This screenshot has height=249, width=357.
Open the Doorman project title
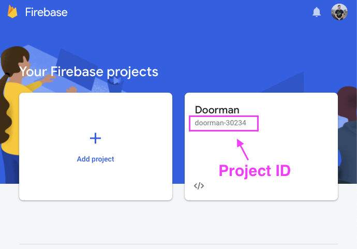(x=217, y=110)
